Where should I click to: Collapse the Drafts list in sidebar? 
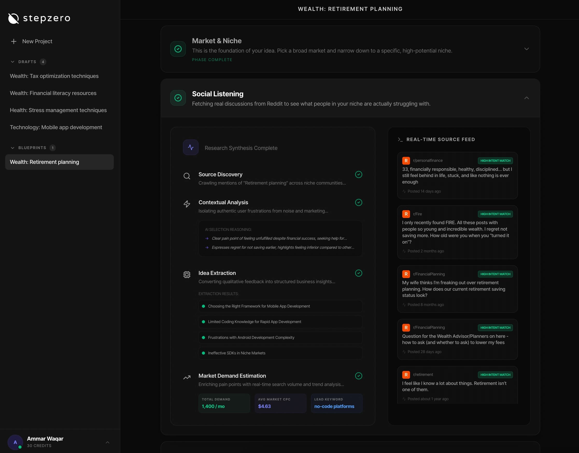(x=12, y=62)
